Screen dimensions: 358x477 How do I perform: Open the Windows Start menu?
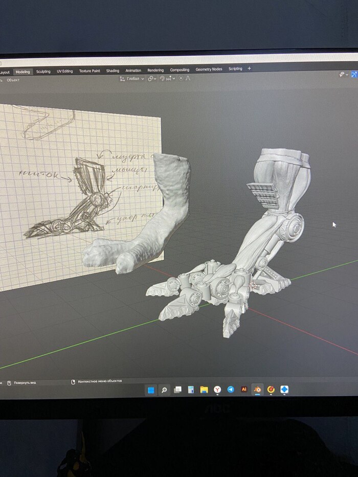[151, 390]
